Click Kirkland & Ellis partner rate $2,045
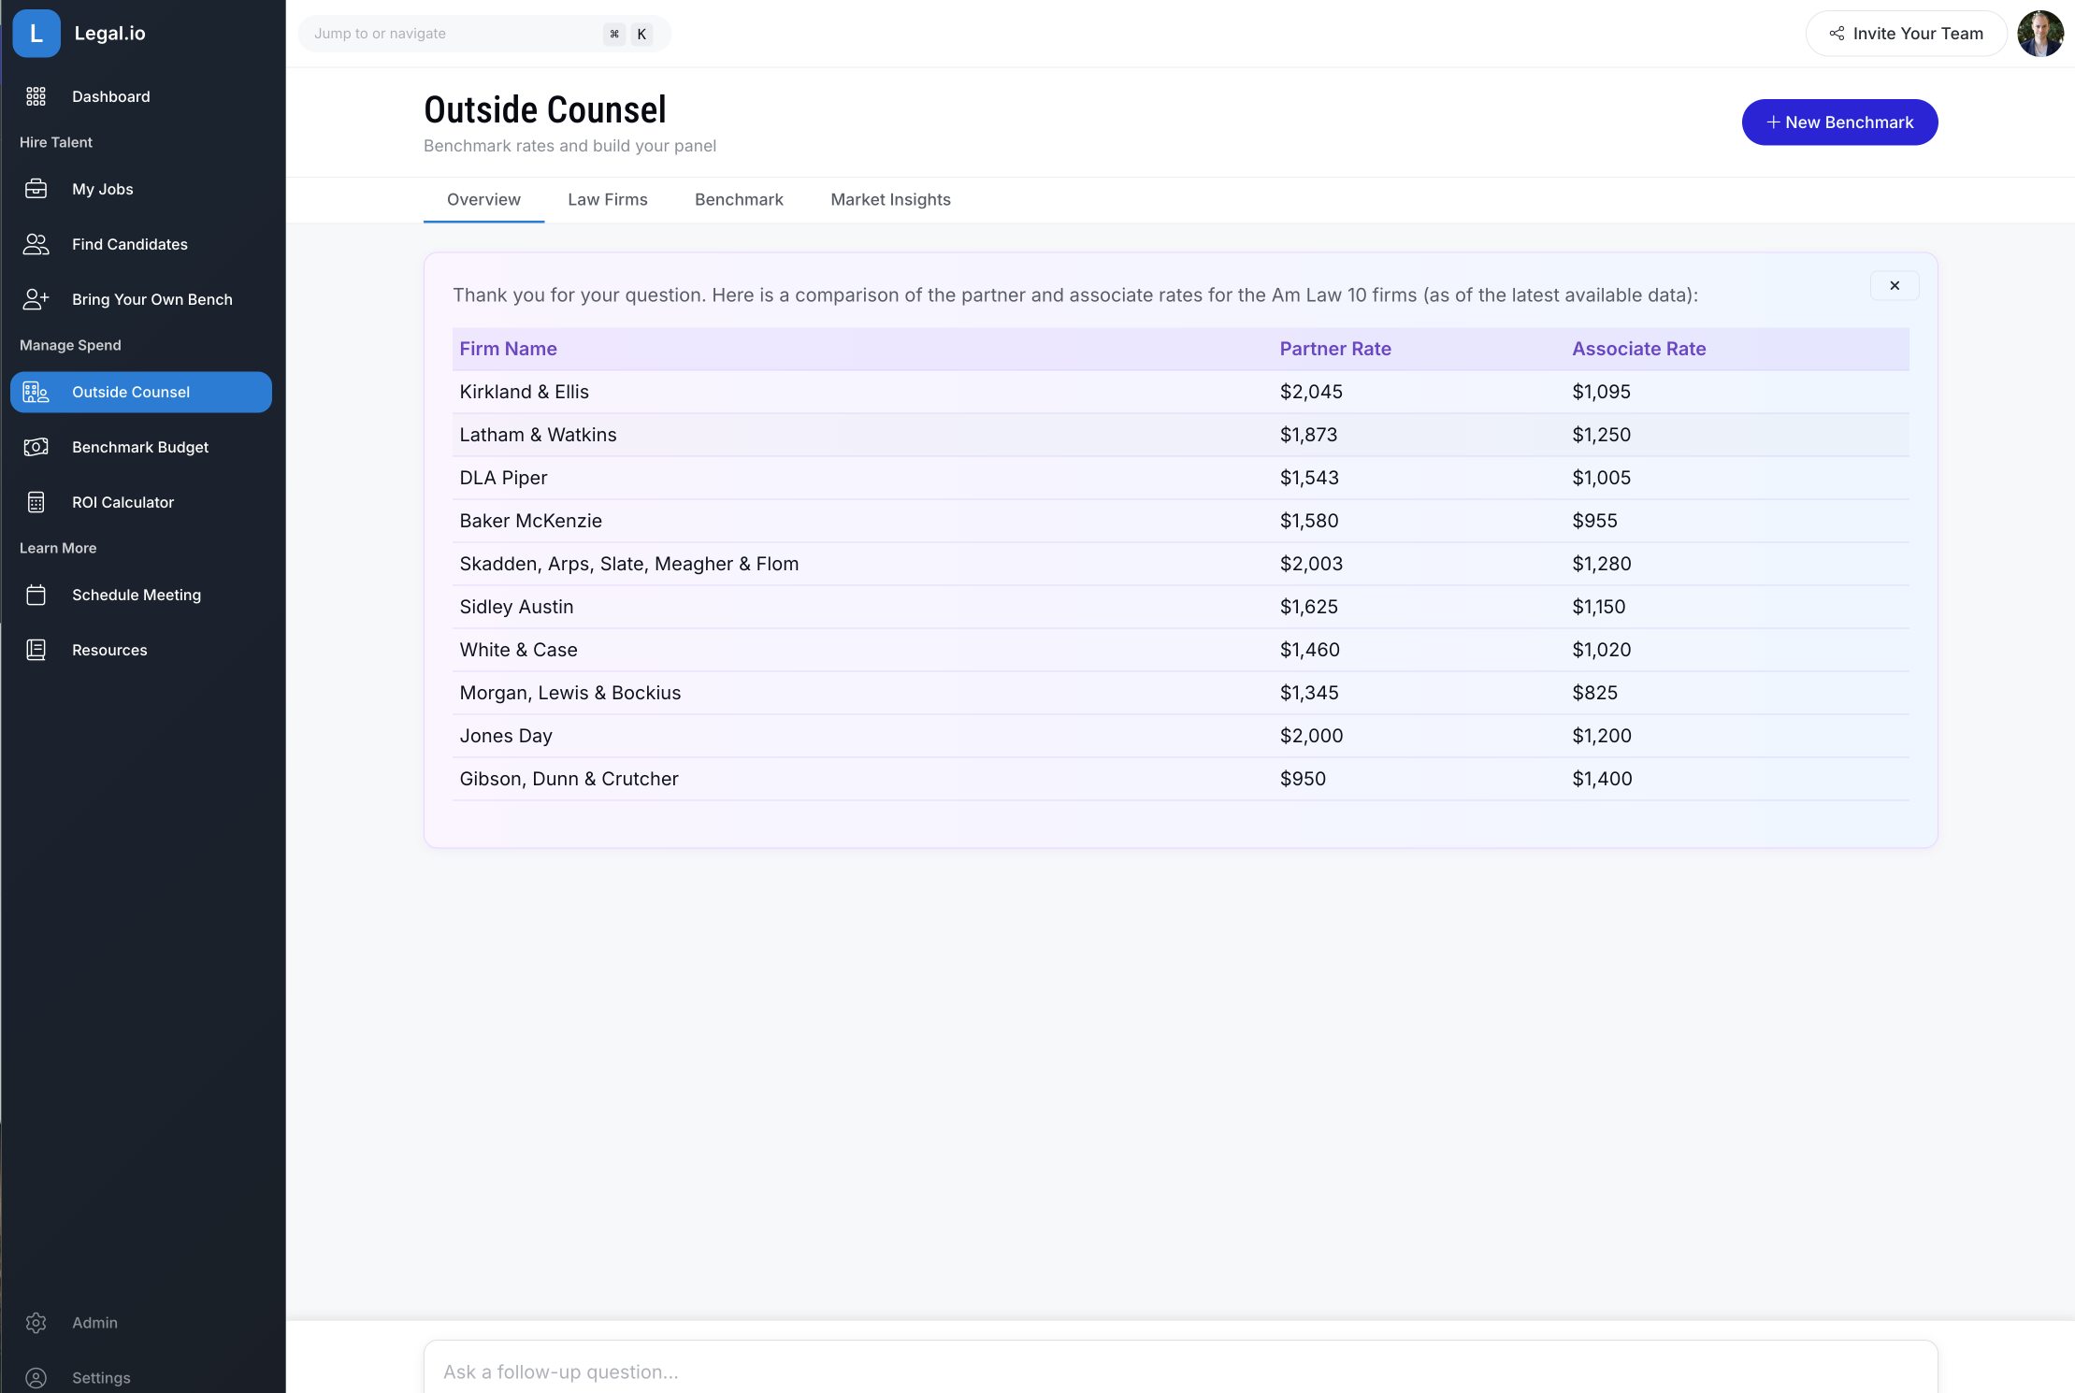This screenshot has height=1393, width=2075. pyautogui.click(x=1311, y=392)
